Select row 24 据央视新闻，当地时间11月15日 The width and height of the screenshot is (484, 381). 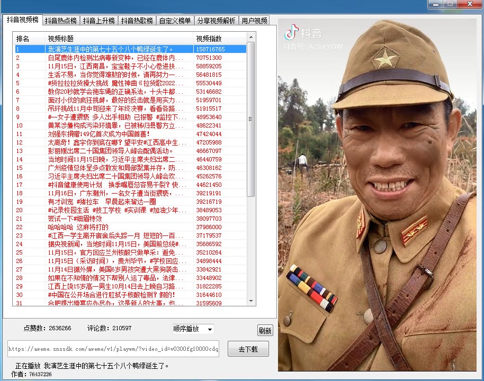coord(131,244)
